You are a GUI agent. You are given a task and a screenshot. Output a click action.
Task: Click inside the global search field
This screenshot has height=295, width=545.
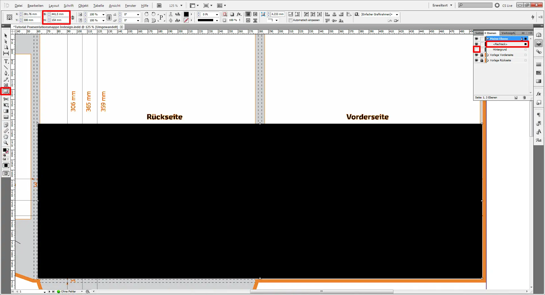point(475,5)
